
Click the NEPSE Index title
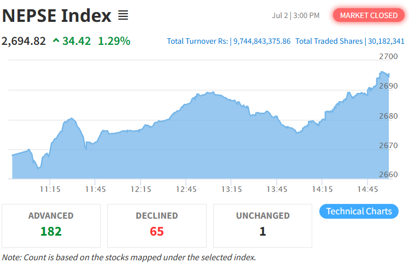tap(57, 16)
